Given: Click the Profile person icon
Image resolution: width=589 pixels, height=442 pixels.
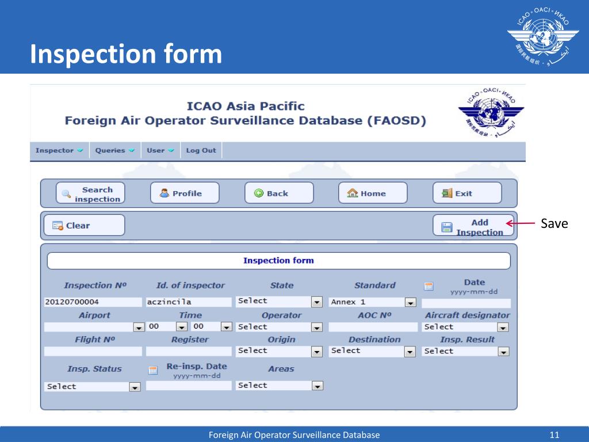Looking at the screenshot, I should (x=164, y=193).
